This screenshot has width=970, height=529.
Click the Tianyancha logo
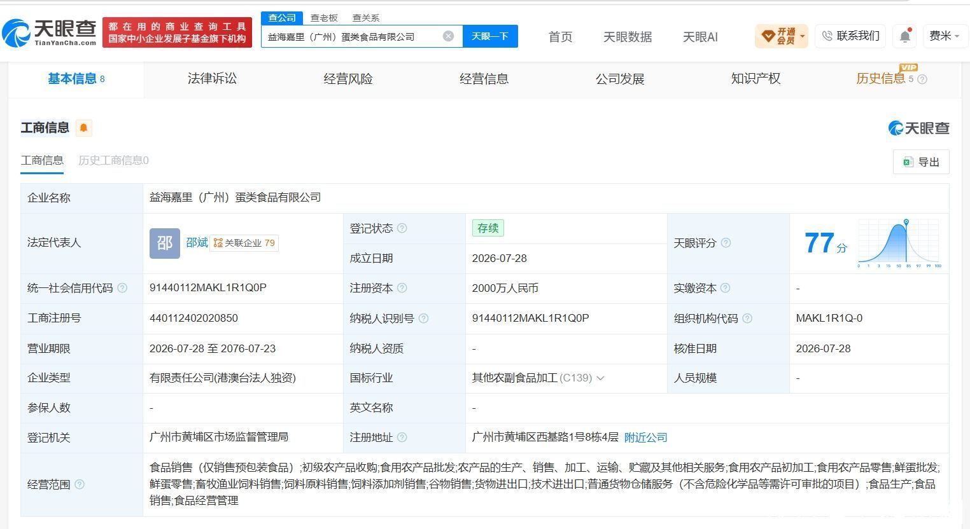[x=49, y=32]
